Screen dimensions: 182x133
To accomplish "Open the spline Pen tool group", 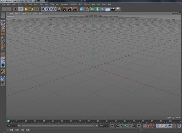I will coord(87,9).
